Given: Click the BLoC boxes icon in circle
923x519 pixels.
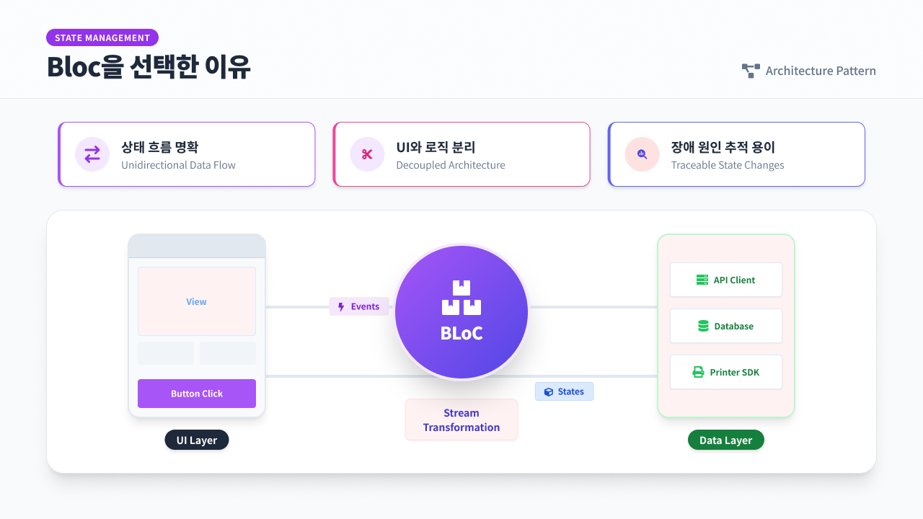Looking at the screenshot, I should [461, 298].
